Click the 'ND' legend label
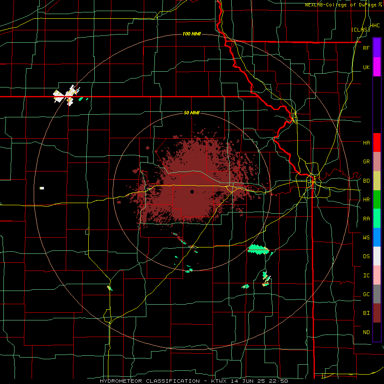 pyautogui.click(x=366, y=332)
